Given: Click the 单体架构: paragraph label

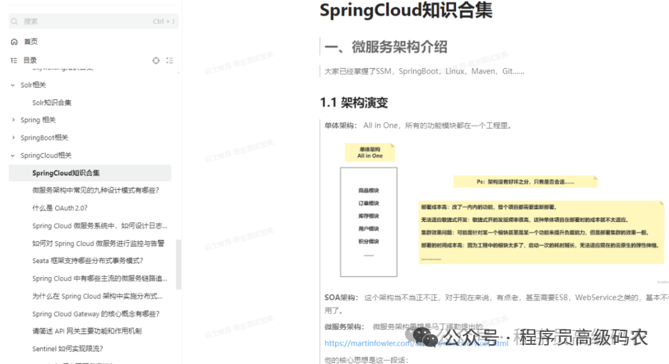Looking at the screenshot, I should click(x=340, y=126).
